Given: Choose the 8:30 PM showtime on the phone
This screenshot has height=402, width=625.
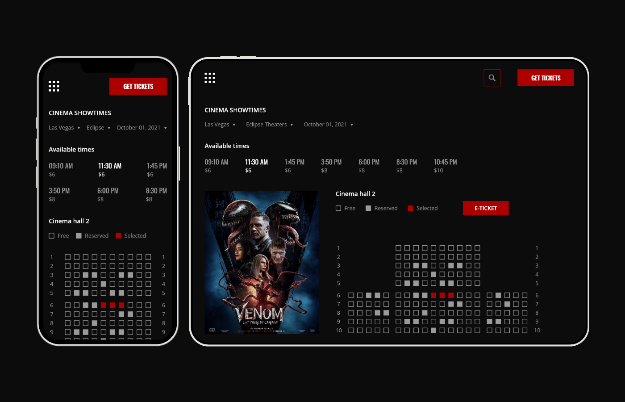Looking at the screenshot, I should click(156, 195).
